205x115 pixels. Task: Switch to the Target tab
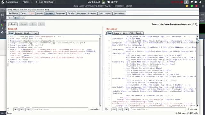[23, 13]
